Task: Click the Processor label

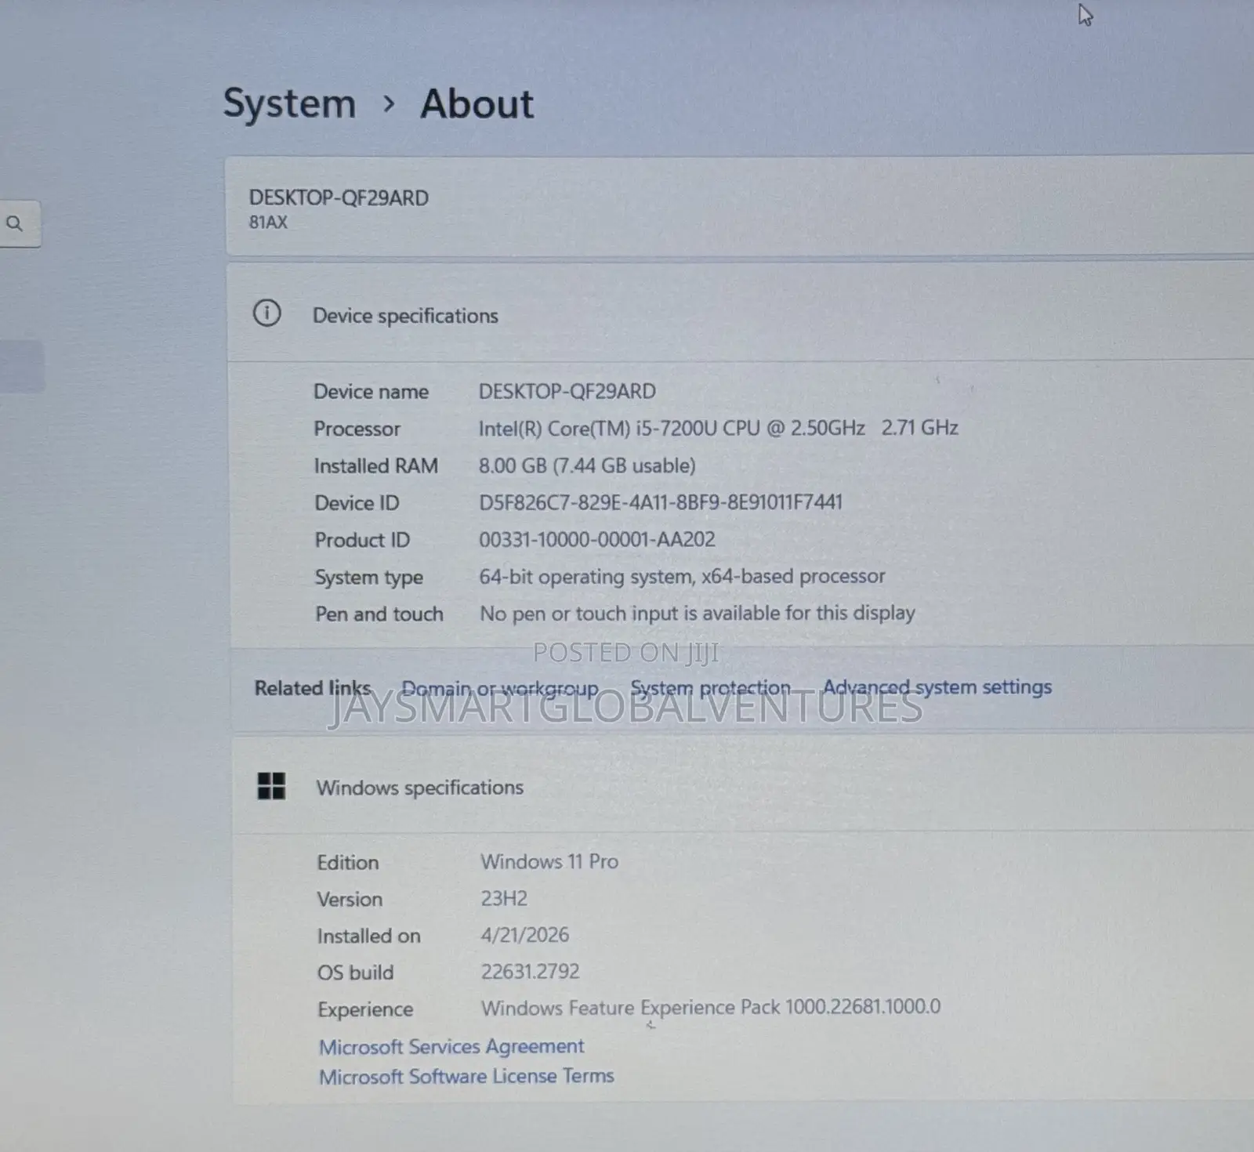Action: click(357, 429)
